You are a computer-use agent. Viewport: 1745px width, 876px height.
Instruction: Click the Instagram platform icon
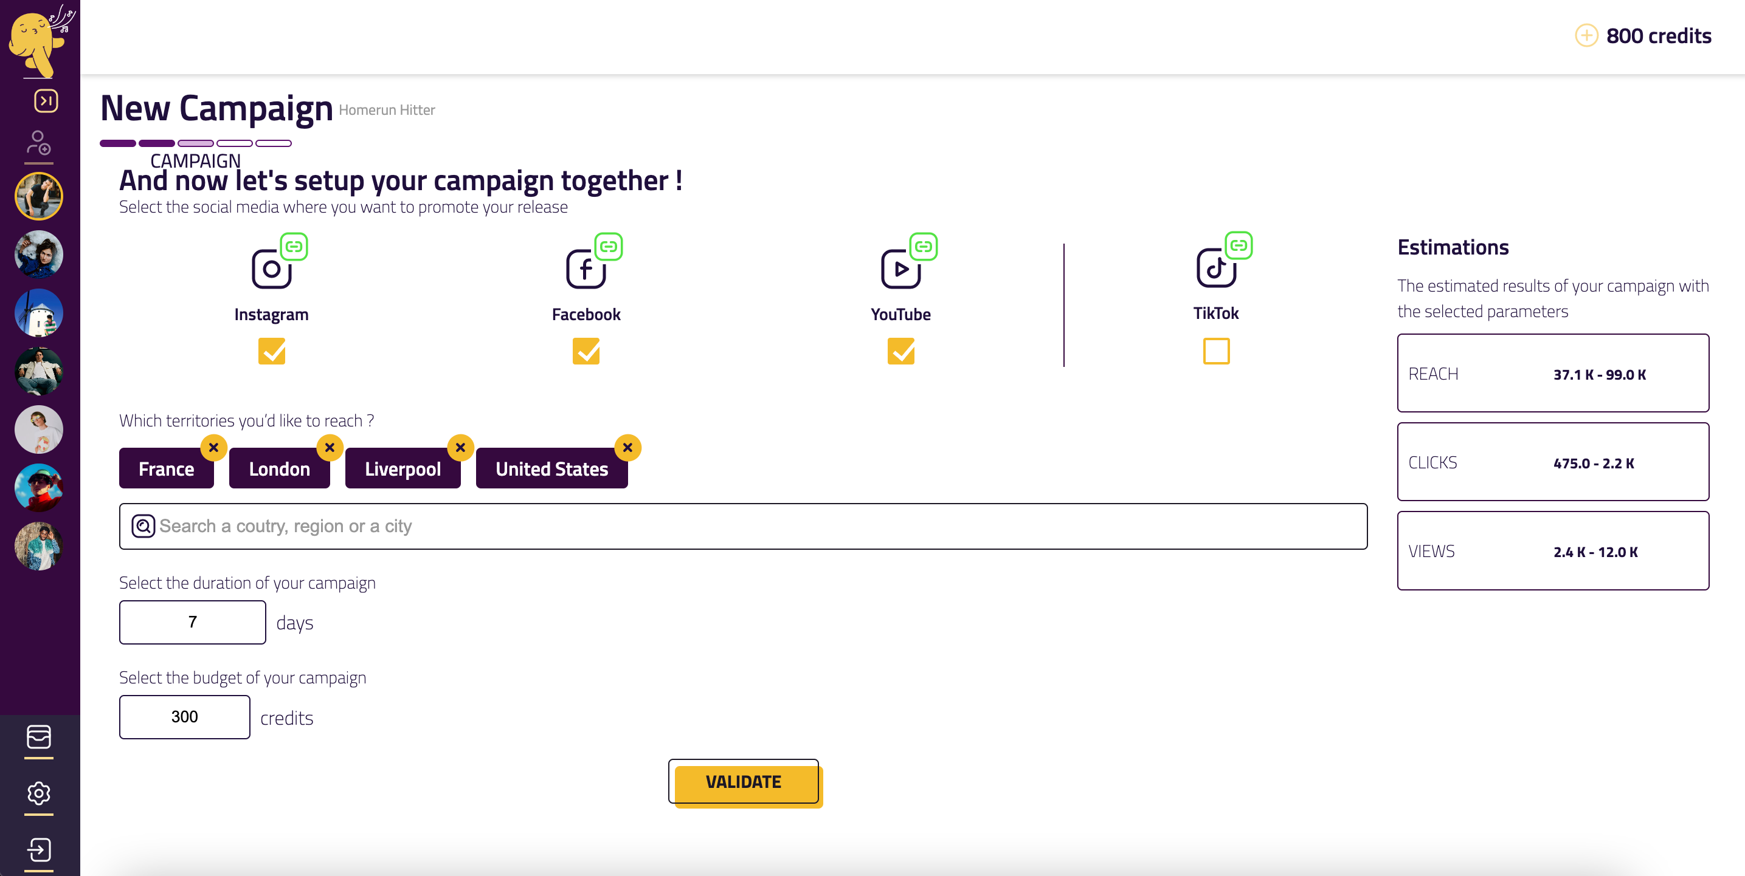(x=272, y=269)
